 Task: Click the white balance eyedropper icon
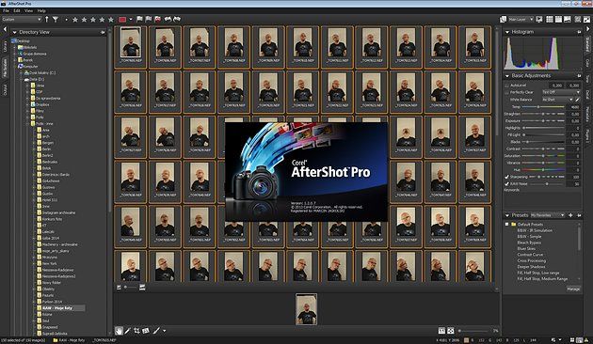click(578, 100)
